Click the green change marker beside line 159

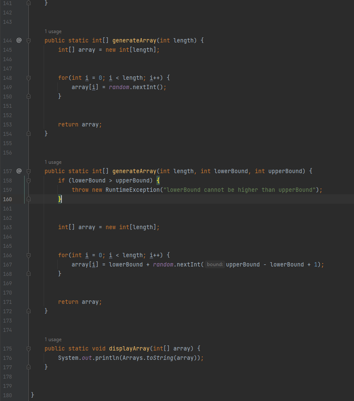click(x=25, y=190)
